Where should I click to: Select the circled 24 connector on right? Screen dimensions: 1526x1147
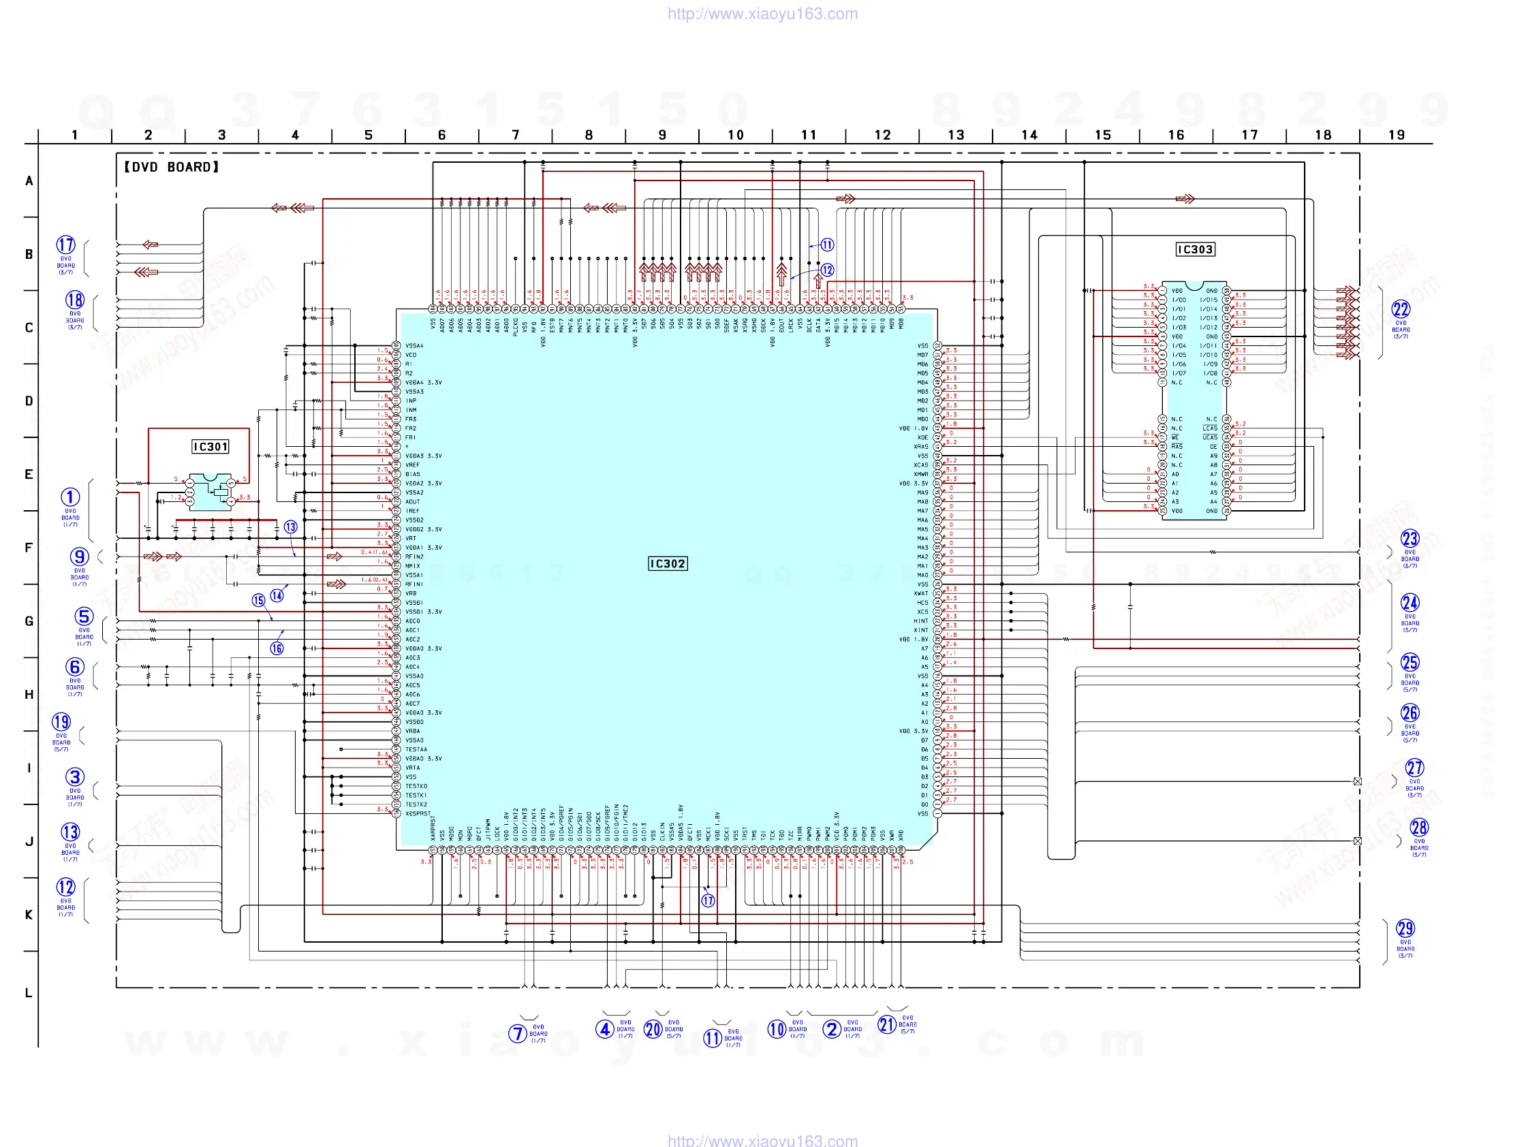point(1410,603)
